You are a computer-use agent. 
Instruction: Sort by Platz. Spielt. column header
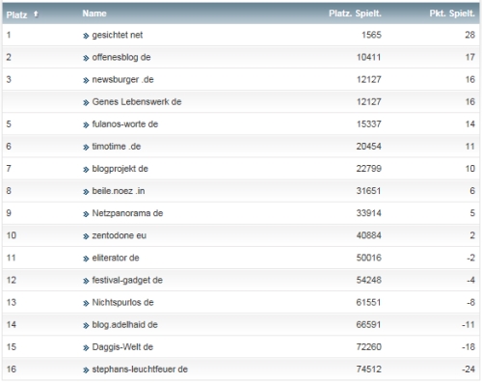[x=355, y=14]
